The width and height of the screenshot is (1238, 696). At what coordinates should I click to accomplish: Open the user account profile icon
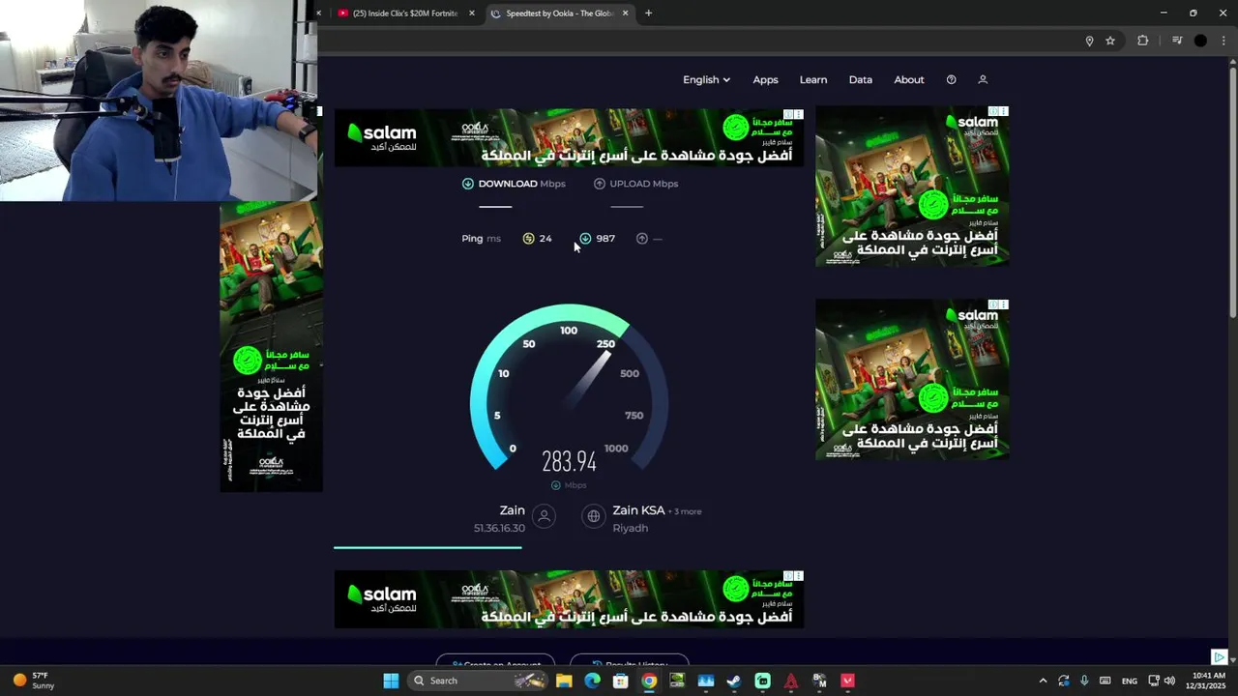(x=983, y=79)
